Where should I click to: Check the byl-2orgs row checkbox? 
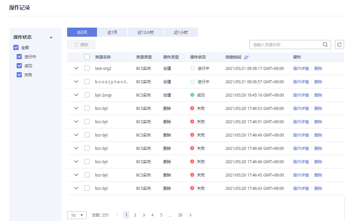tap(87, 95)
